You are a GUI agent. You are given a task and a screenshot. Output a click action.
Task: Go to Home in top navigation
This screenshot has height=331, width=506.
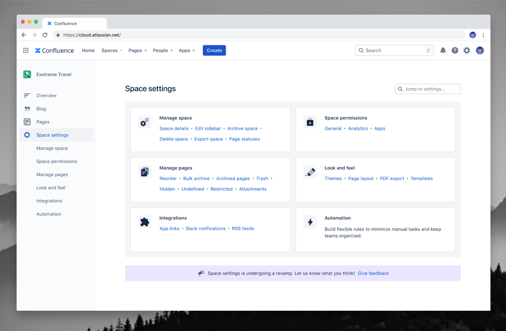[88, 50]
